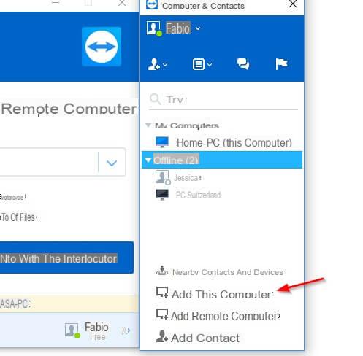Click Add This Computer

[214, 294]
